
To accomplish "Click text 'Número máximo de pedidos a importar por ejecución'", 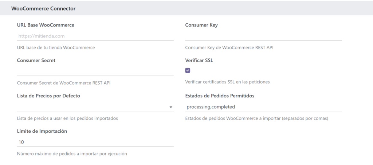I will point(72,154).
